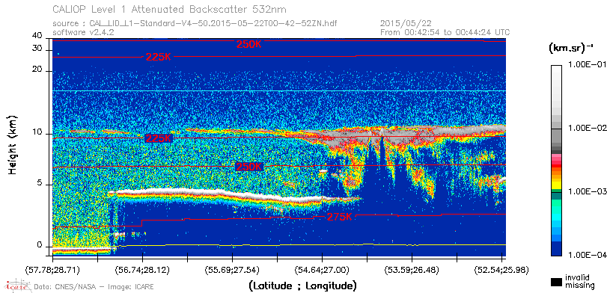607x293 pixels.
Task: Click the Height (km) axis title
Action: click(x=13, y=144)
